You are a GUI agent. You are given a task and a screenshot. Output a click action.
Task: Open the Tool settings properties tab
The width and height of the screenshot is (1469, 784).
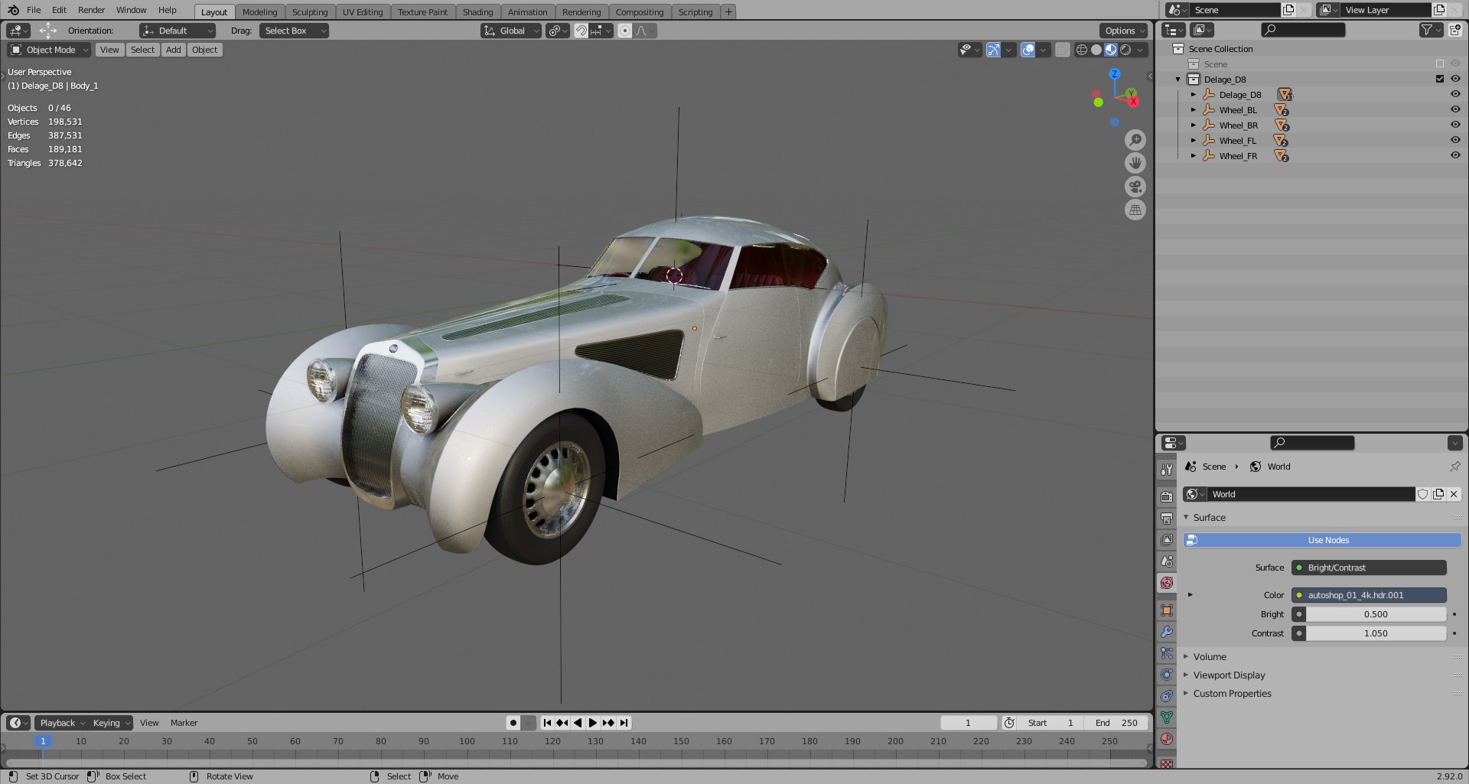point(1166,469)
